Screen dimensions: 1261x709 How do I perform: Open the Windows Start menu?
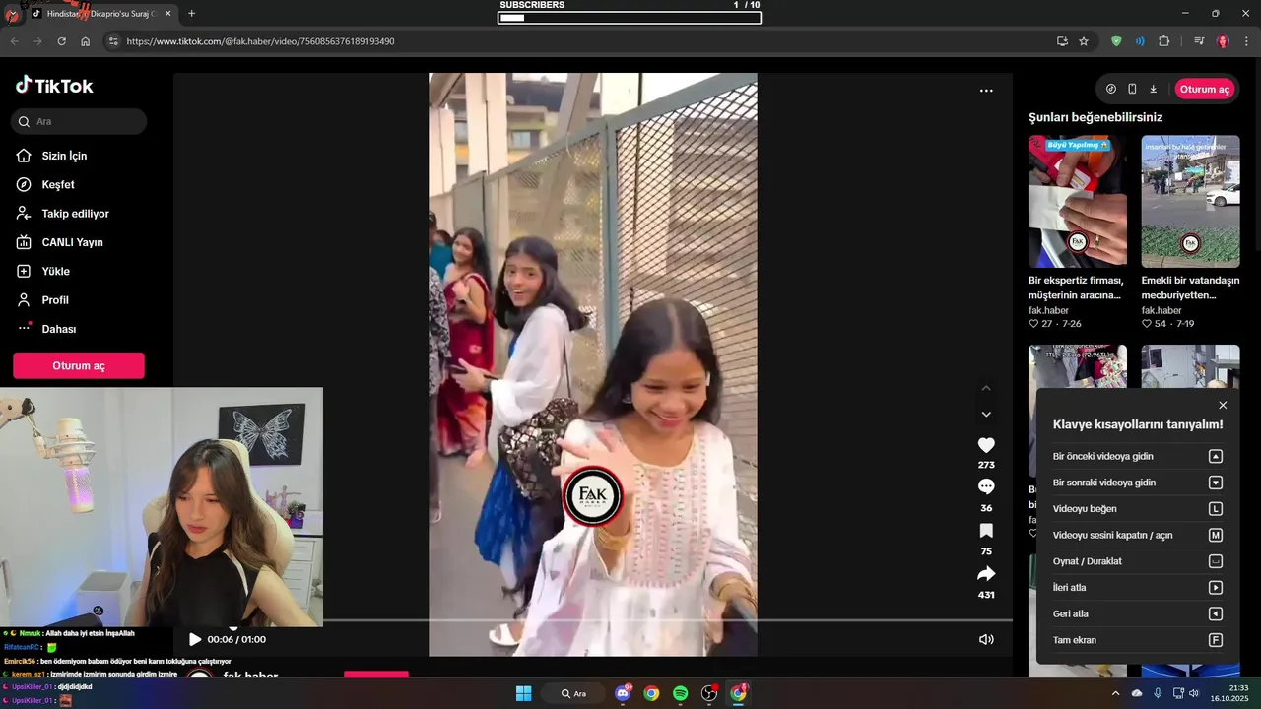tap(524, 693)
